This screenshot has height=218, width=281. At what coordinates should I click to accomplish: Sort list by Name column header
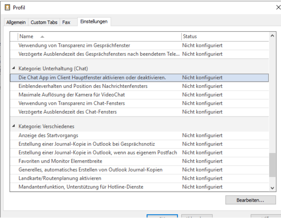pos(26,37)
